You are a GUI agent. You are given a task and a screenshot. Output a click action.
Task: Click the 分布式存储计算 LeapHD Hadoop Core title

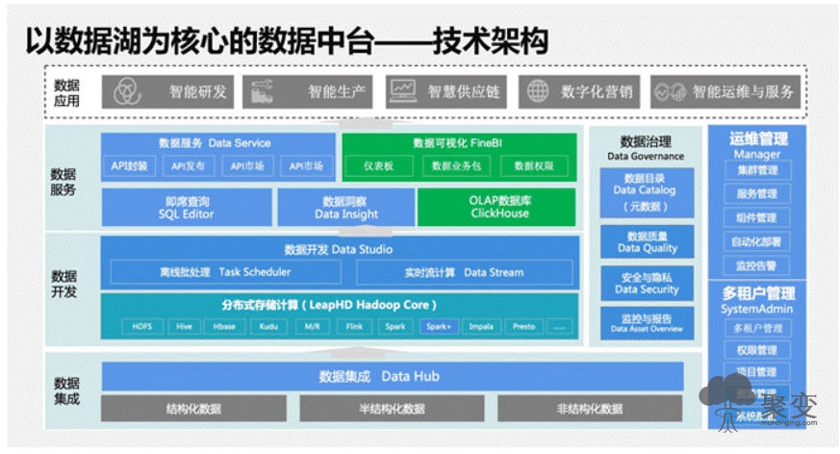pos(329,305)
